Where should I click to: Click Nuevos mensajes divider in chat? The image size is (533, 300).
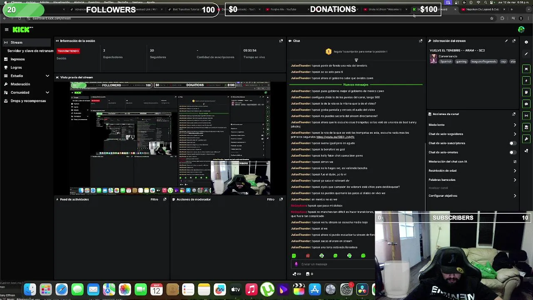pyautogui.click(x=356, y=85)
